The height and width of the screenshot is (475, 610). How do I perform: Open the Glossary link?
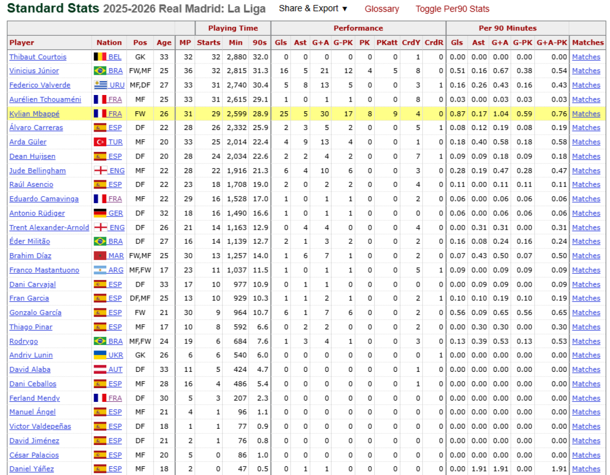[382, 9]
